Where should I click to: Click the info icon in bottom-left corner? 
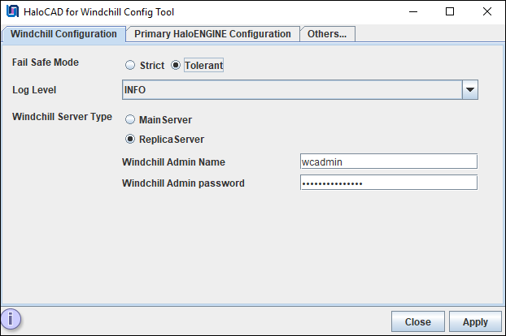pyautogui.click(x=12, y=319)
